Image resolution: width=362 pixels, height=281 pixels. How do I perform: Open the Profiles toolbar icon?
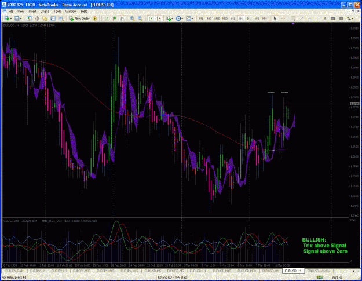(x=17, y=19)
